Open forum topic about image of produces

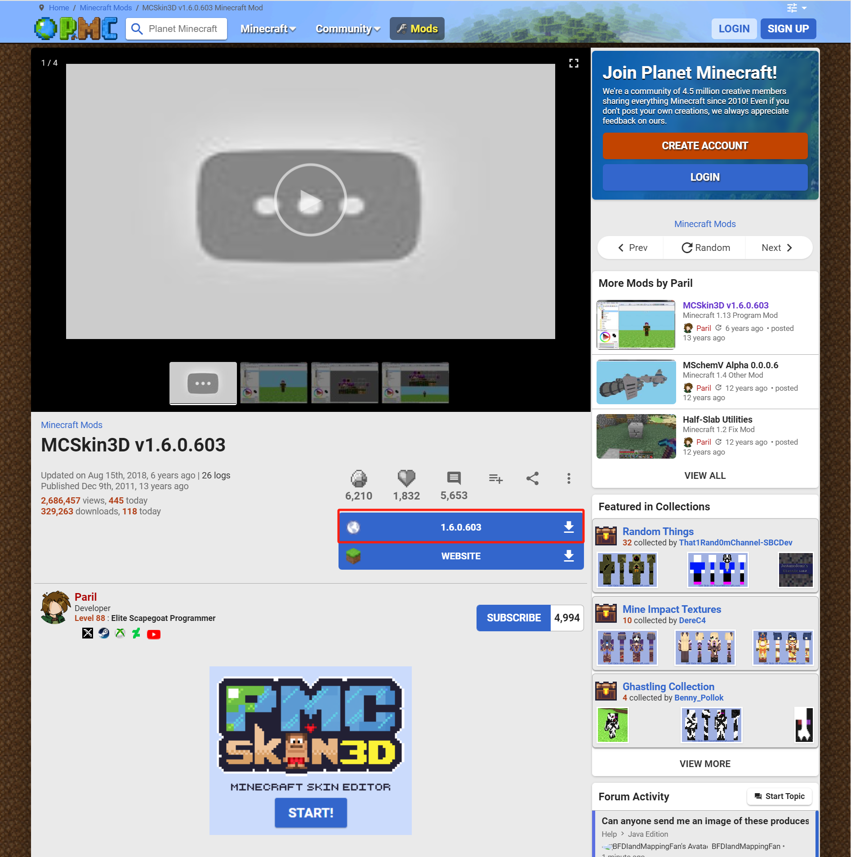pos(704,821)
